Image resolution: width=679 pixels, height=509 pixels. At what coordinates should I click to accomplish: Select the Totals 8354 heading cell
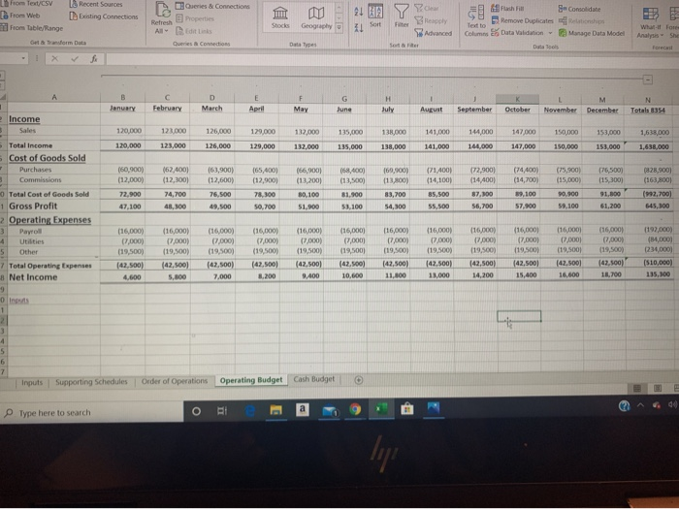tap(647, 110)
